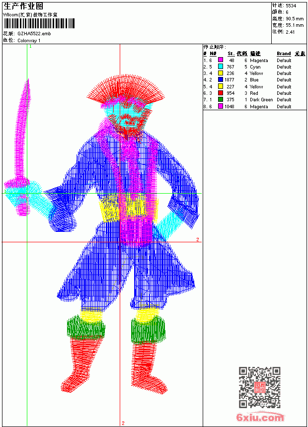Click the Brand column header

coord(284,54)
